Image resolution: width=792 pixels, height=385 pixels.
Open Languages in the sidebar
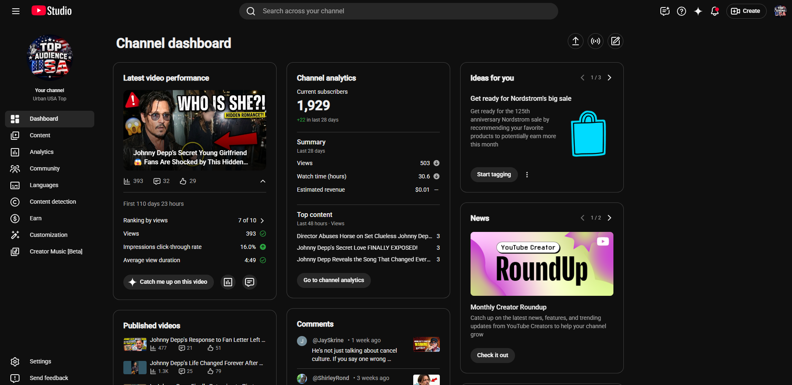pyautogui.click(x=49, y=185)
